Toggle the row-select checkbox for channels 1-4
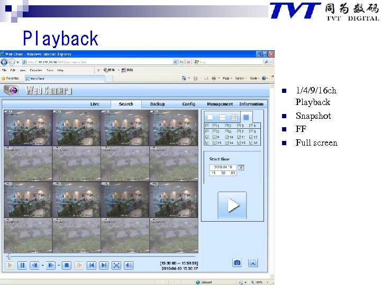This screenshot has width=381, height=285. (207, 126)
